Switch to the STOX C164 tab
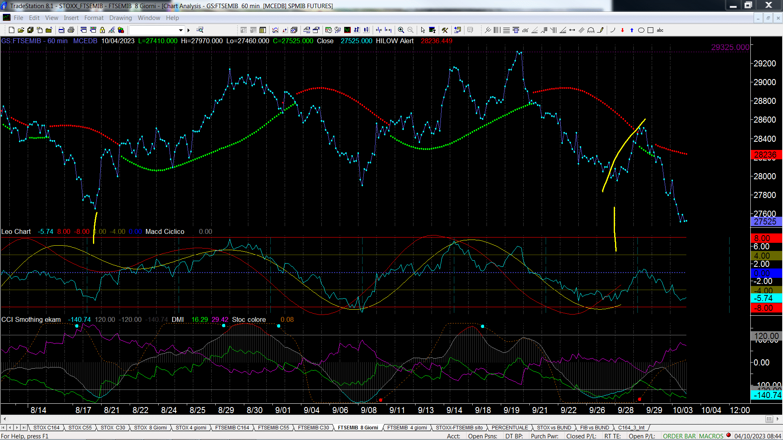783x440 pixels. pos(46,428)
